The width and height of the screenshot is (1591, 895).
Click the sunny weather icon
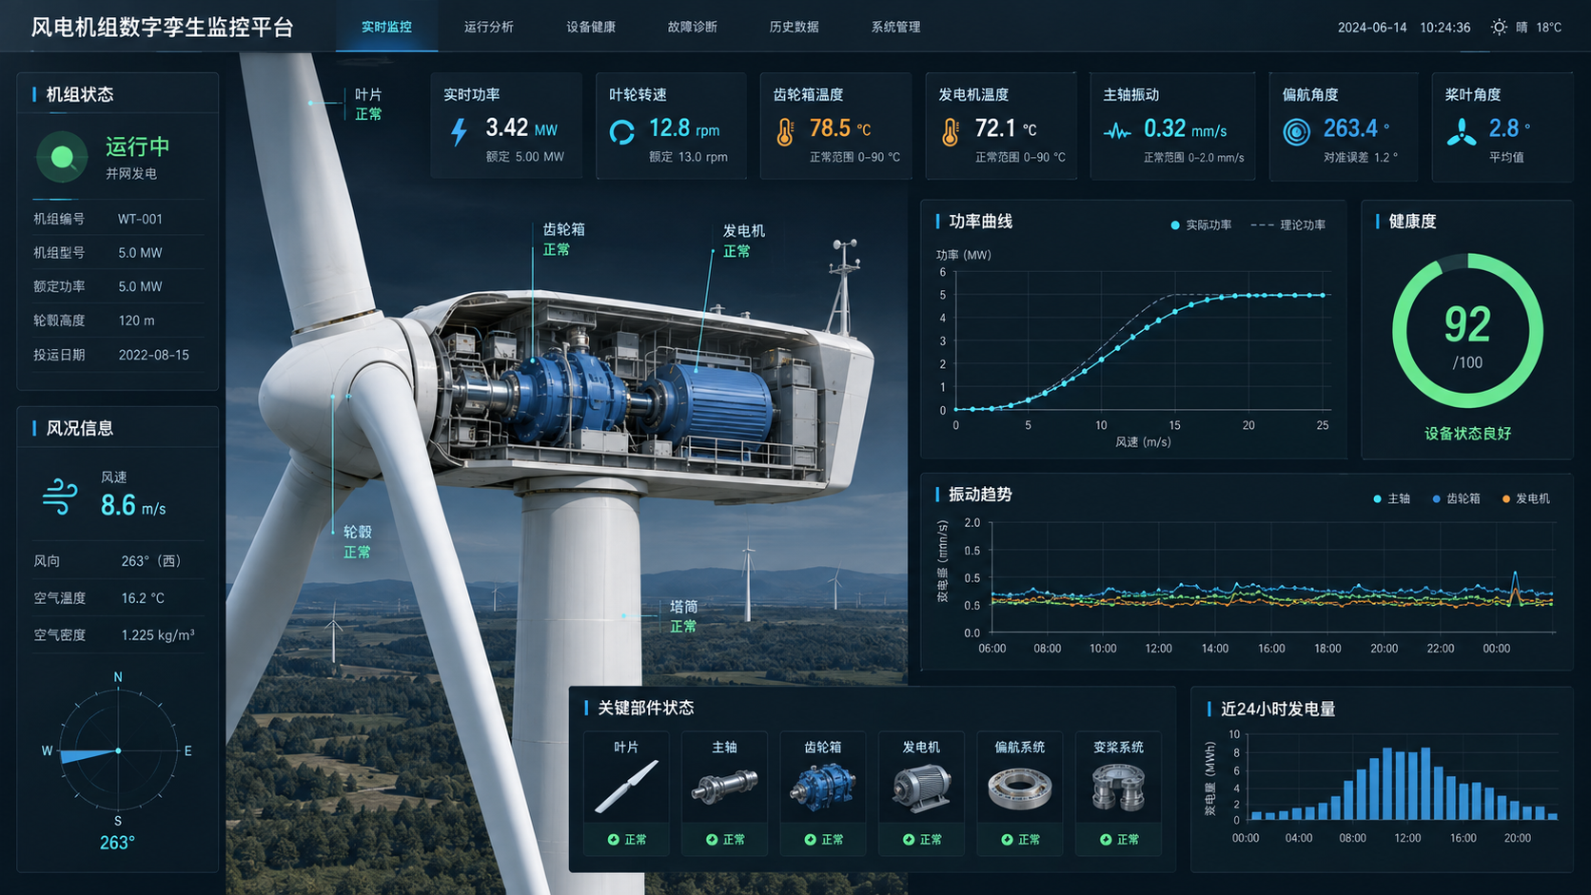(1499, 27)
